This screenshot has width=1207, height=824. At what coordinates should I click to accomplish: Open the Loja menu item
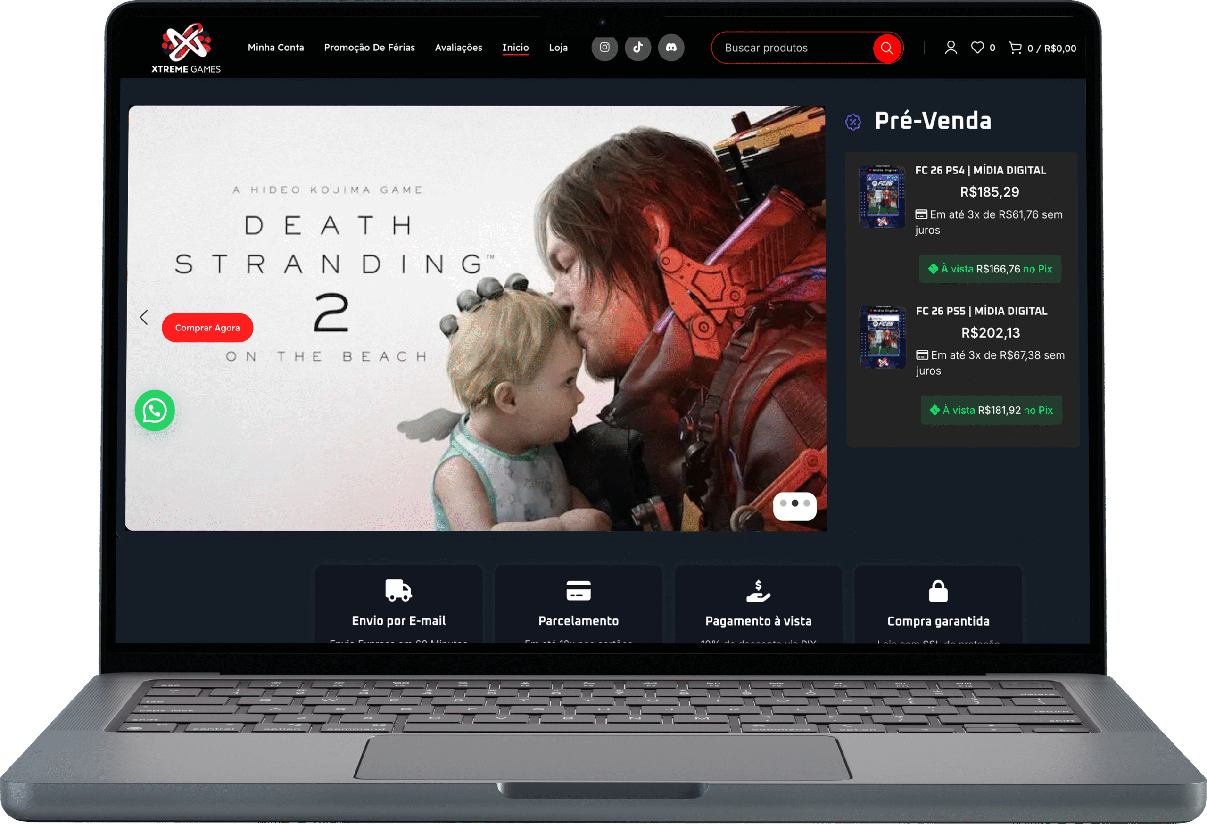pyautogui.click(x=558, y=48)
